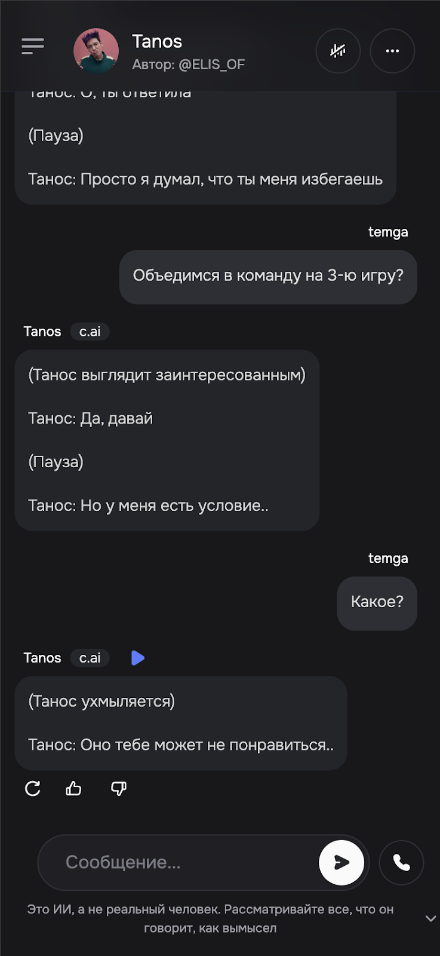
Task: Regenerate Tanos's last response
Action: (x=33, y=789)
